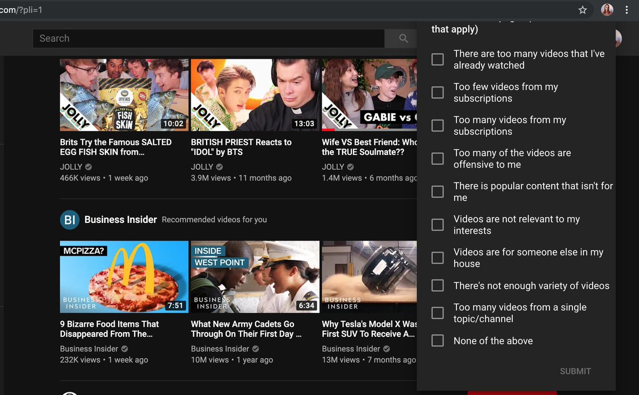The height and width of the screenshot is (395, 639).
Task: Click the search magnifier button
Action: tap(404, 38)
